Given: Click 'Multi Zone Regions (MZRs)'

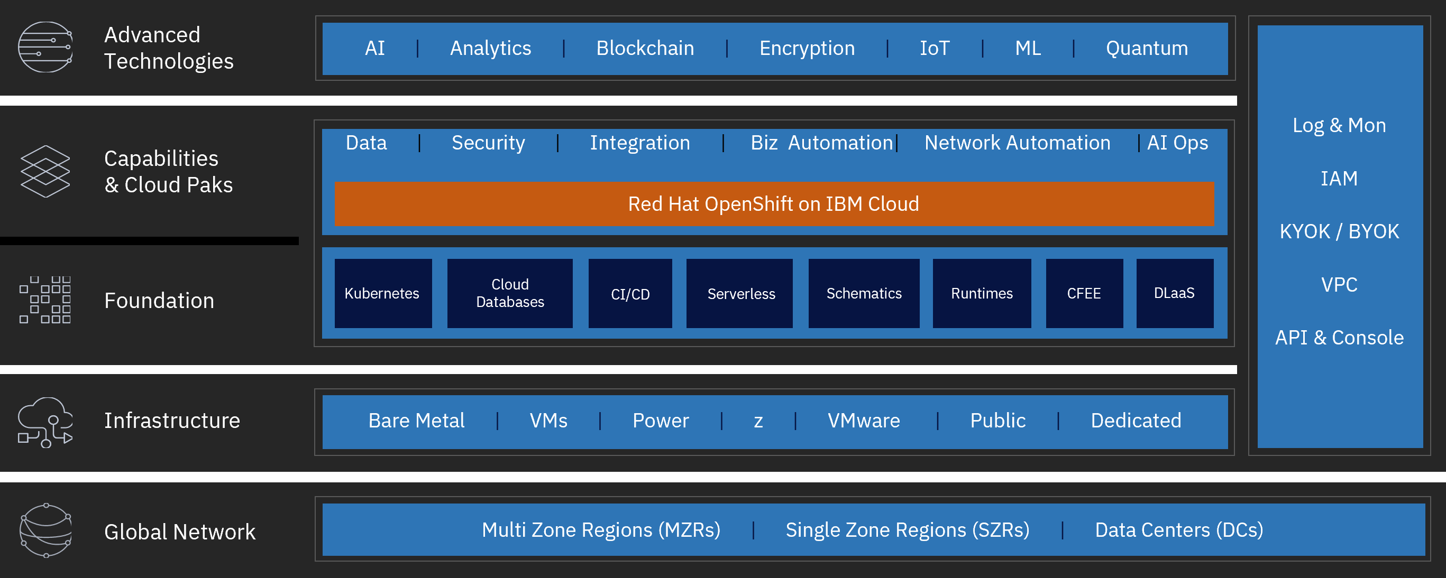Looking at the screenshot, I should (x=601, y=530).
